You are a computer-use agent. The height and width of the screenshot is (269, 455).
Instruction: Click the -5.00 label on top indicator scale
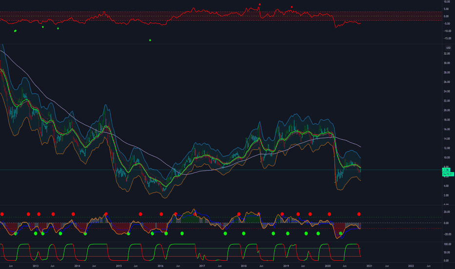tap(447, 24)
